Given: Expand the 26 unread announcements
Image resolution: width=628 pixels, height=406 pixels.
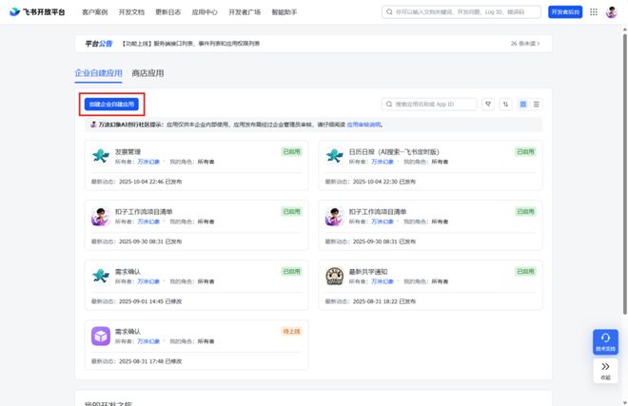Looking at the screenshot, I should click(526, 44).
